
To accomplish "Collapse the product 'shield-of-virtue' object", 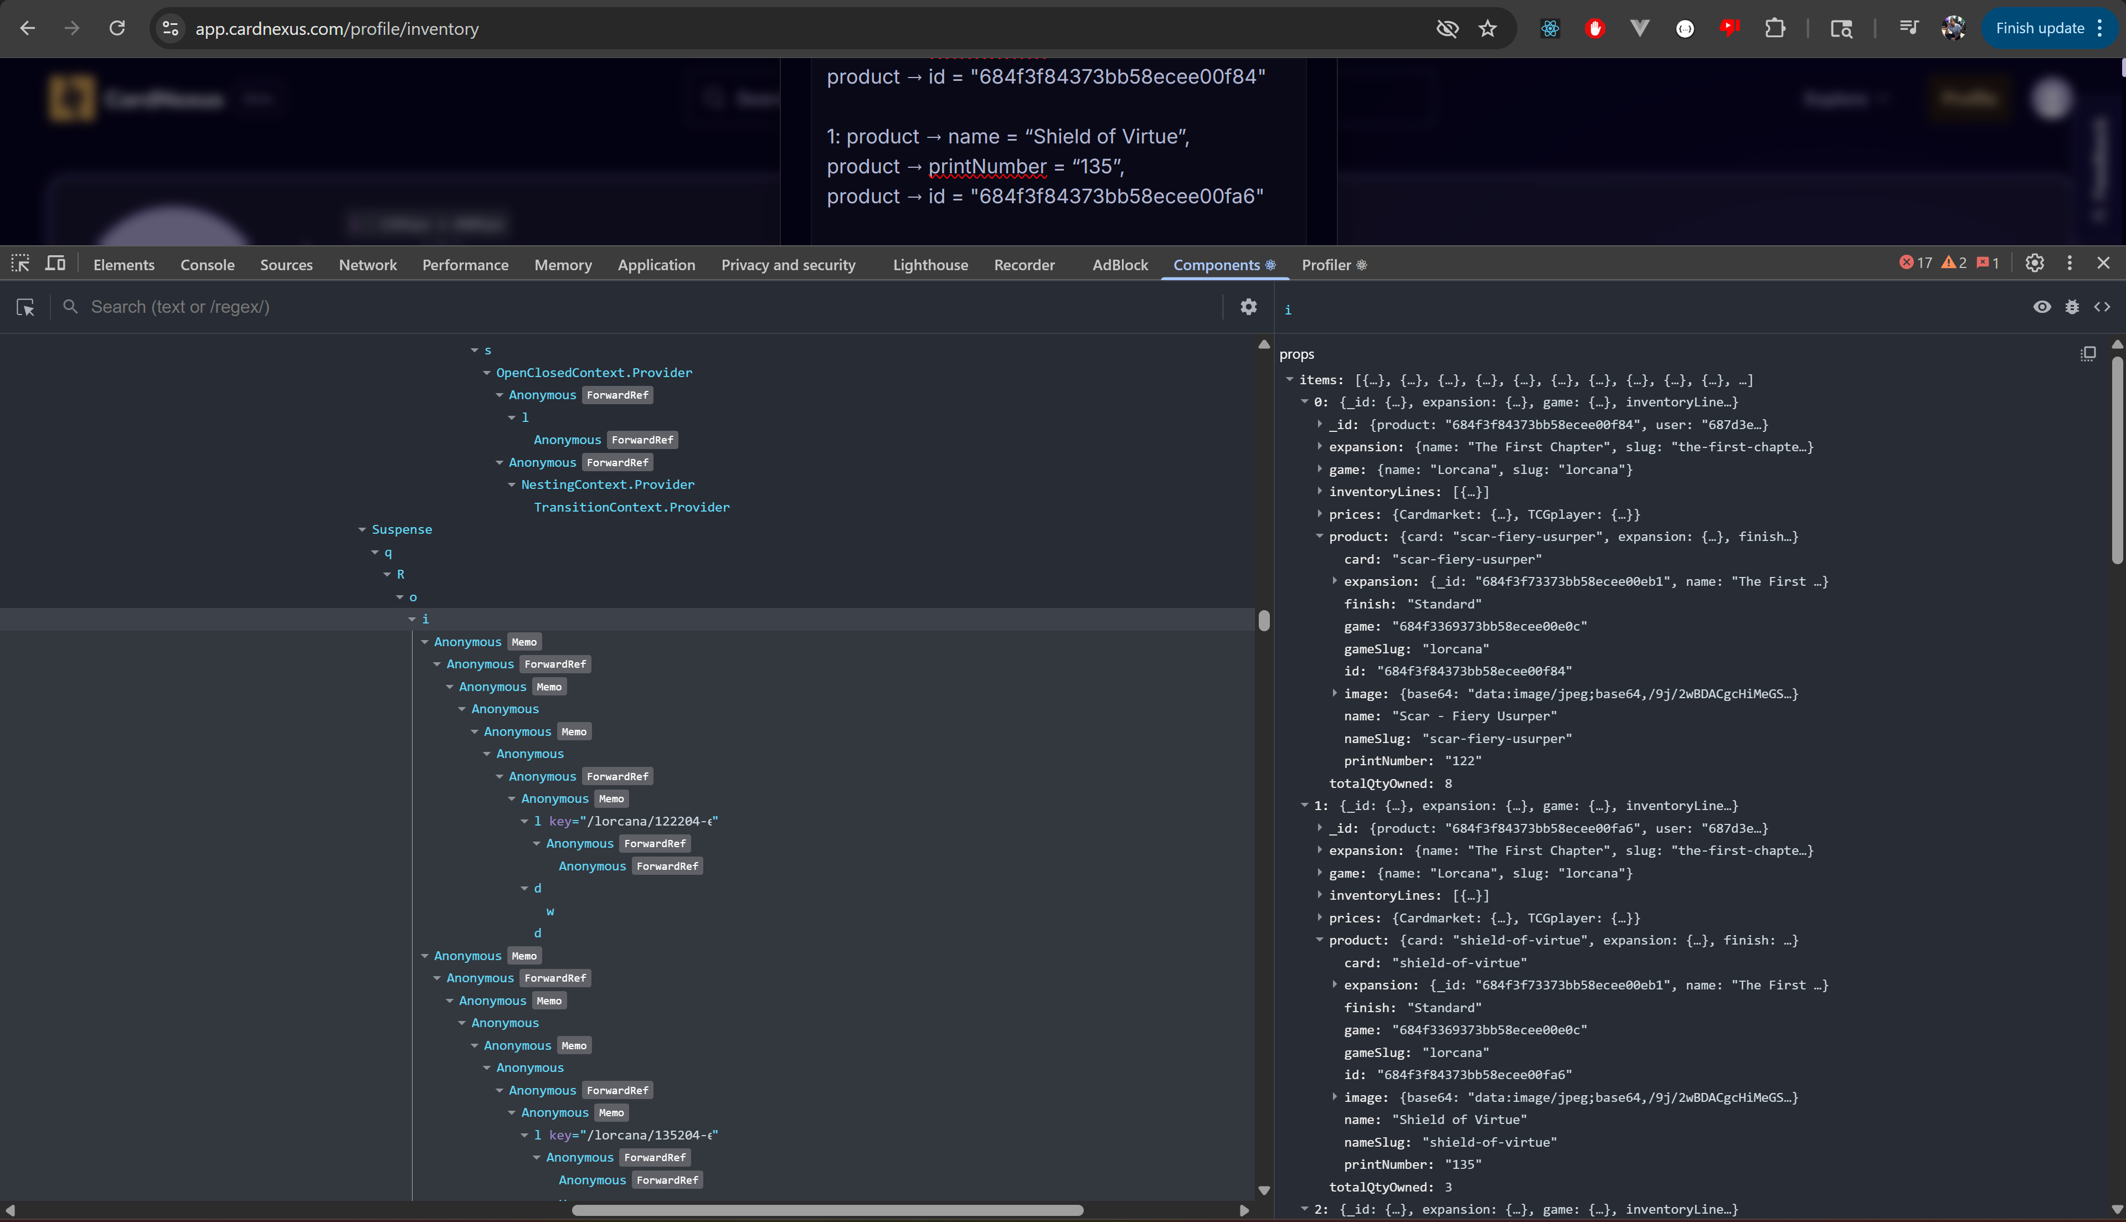I will (1320, 940).
